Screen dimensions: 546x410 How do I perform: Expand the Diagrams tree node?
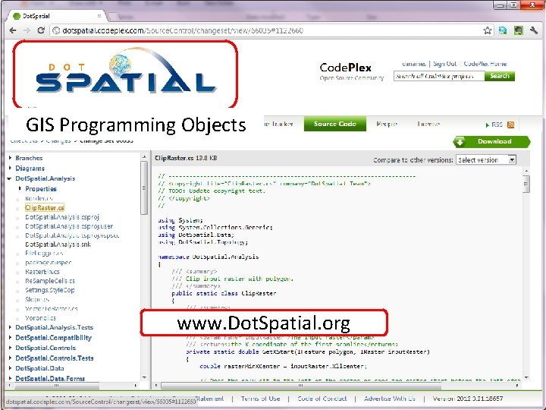[x=10, y=168]
